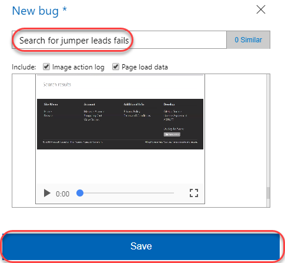Expand the video to fullscreen
This screenshot has width=285, height=263.
194,193
